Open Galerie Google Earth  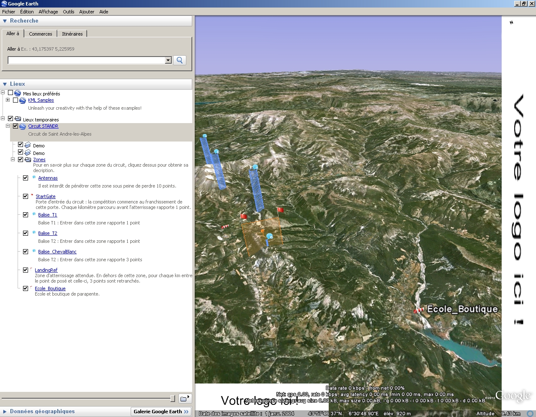161,412
